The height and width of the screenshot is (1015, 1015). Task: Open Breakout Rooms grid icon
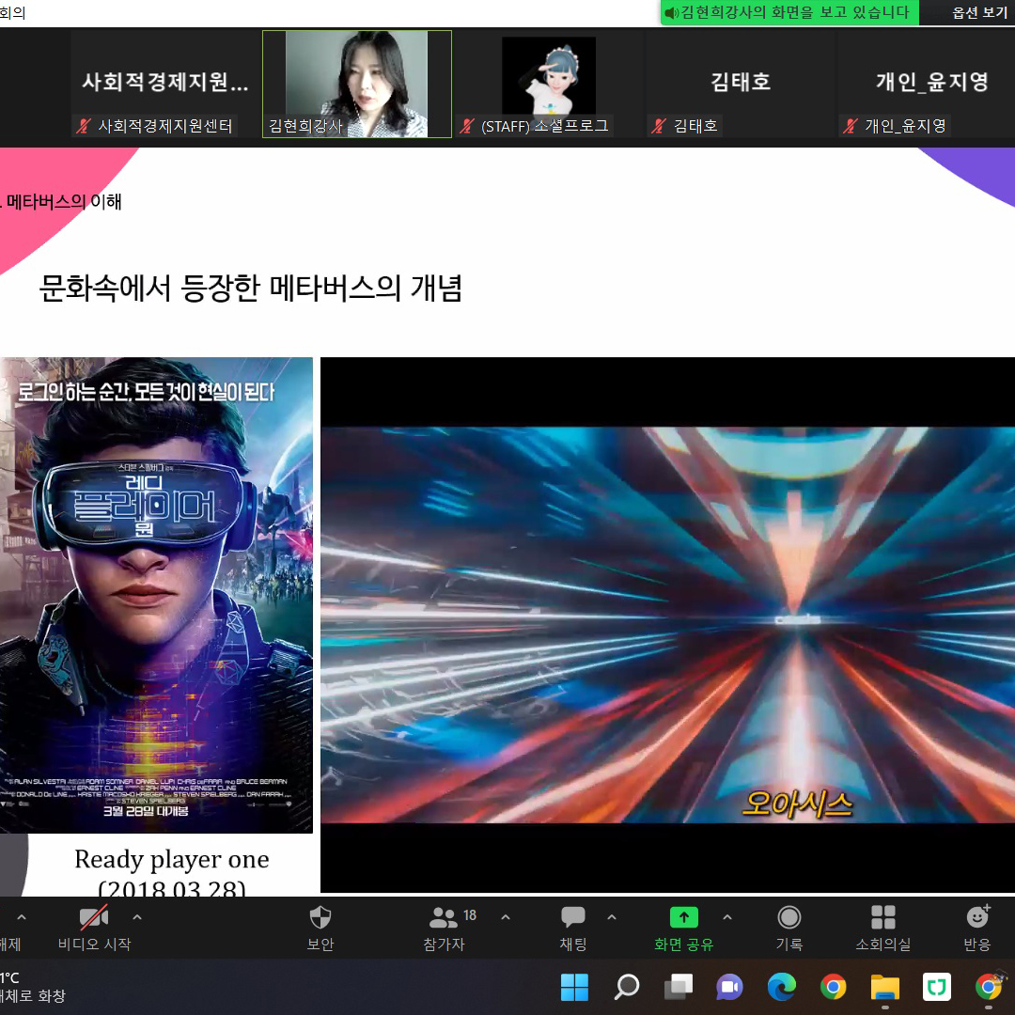click(x=882, y=917)
